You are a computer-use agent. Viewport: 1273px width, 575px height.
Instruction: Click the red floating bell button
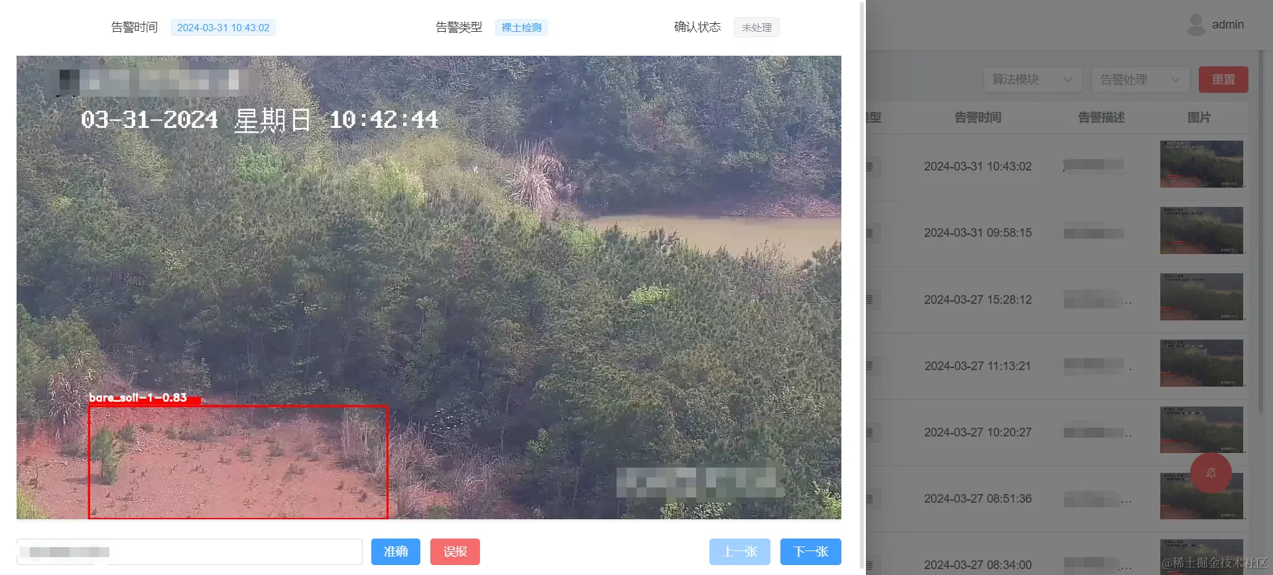pos(1211,472)
